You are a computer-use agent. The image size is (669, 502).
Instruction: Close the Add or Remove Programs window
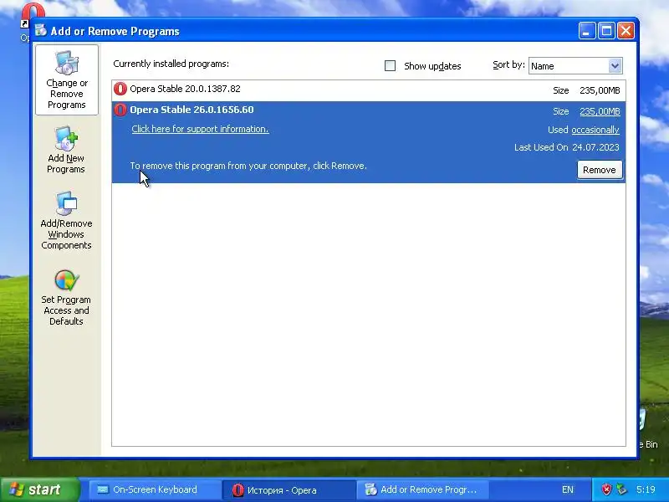point(626,31)
